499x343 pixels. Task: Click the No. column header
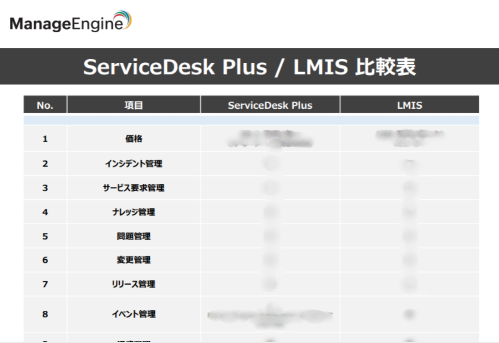click(x=45, y=105)
